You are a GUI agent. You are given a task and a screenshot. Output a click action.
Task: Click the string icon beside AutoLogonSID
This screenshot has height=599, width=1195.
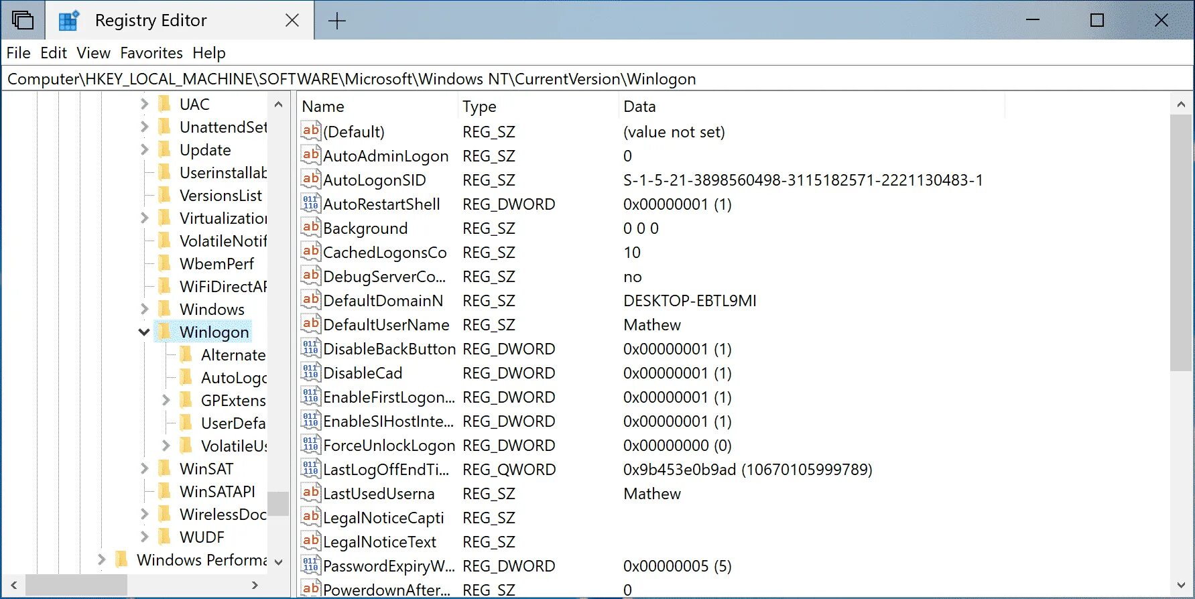(310, 180)
